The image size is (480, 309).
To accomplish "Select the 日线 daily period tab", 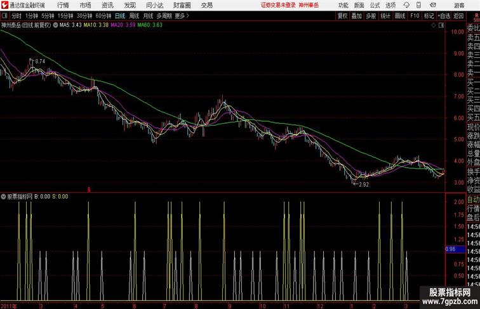I will click(x=120, y=16).
